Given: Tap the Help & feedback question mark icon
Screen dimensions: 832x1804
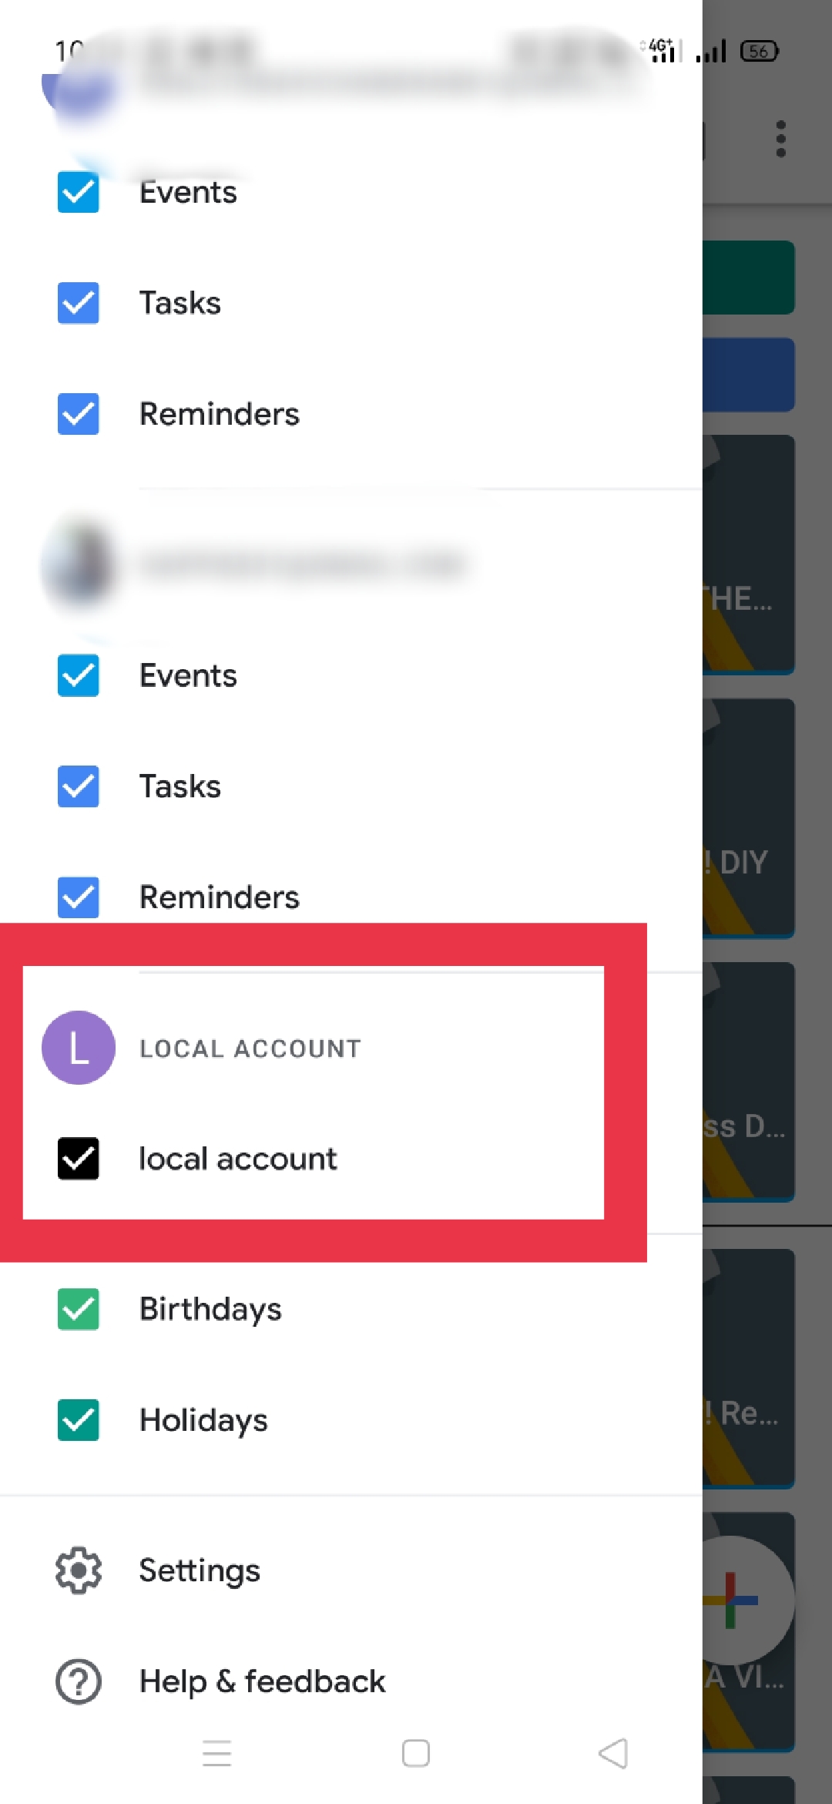Looking at the screenshot, I should pyautogui.click(x=79, y=1681).
